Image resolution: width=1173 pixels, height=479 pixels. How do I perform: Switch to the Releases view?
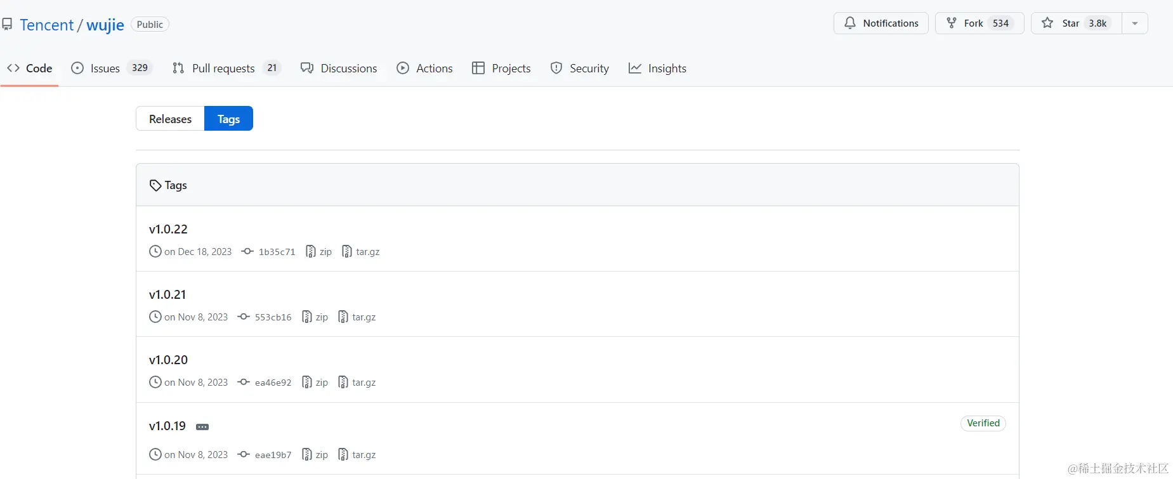[x=170, y=119]
